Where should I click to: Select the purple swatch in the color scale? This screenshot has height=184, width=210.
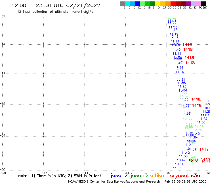click(188, 3)
